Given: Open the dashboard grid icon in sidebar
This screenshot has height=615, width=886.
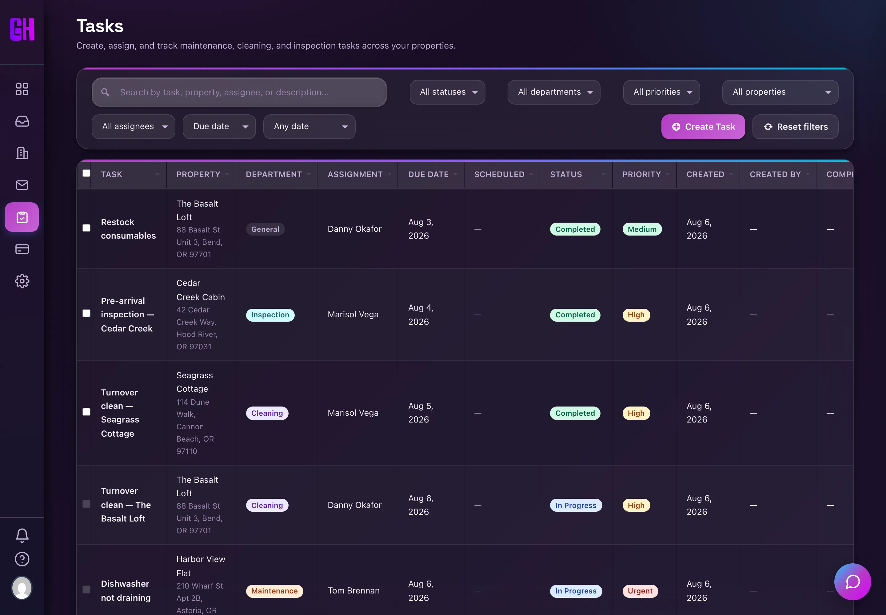Looking at the screenshot, I should [x=22, y=89].
